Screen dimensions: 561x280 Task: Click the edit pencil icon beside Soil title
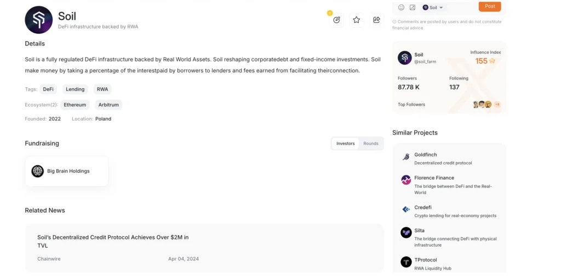point(336,20)
